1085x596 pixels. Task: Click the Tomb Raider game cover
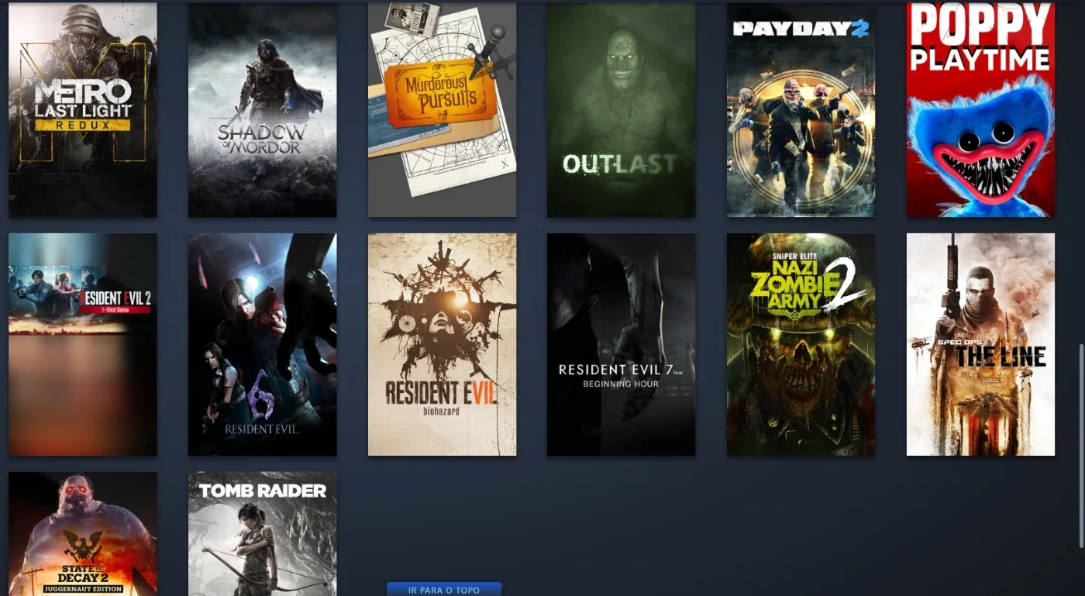click(263, 534)
